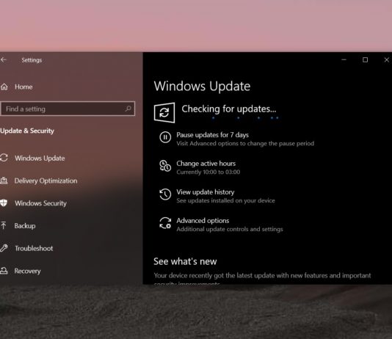Open Advanced options link

click(203, 221)
